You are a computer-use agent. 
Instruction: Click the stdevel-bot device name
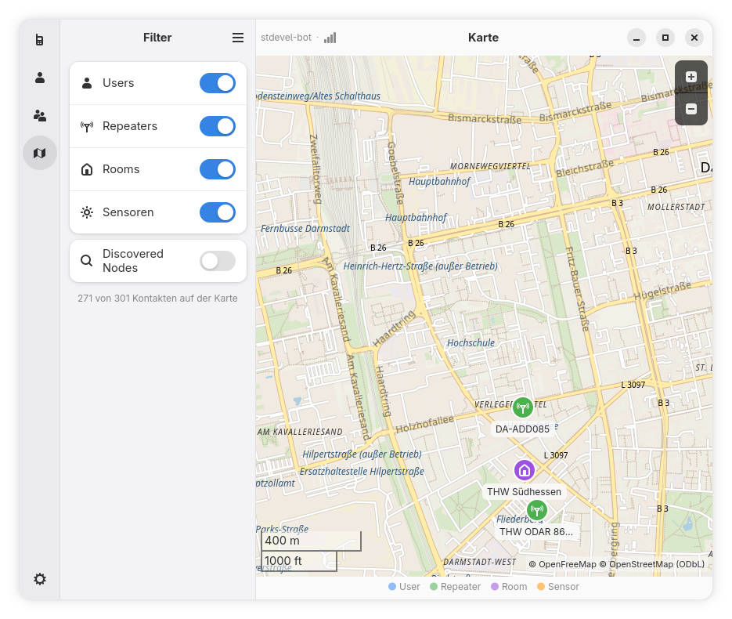point(286,38)
